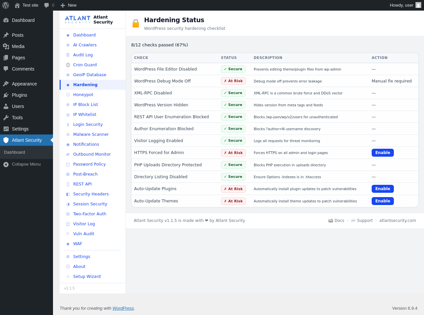Click the Posts pushpin icon

[6, 35]
